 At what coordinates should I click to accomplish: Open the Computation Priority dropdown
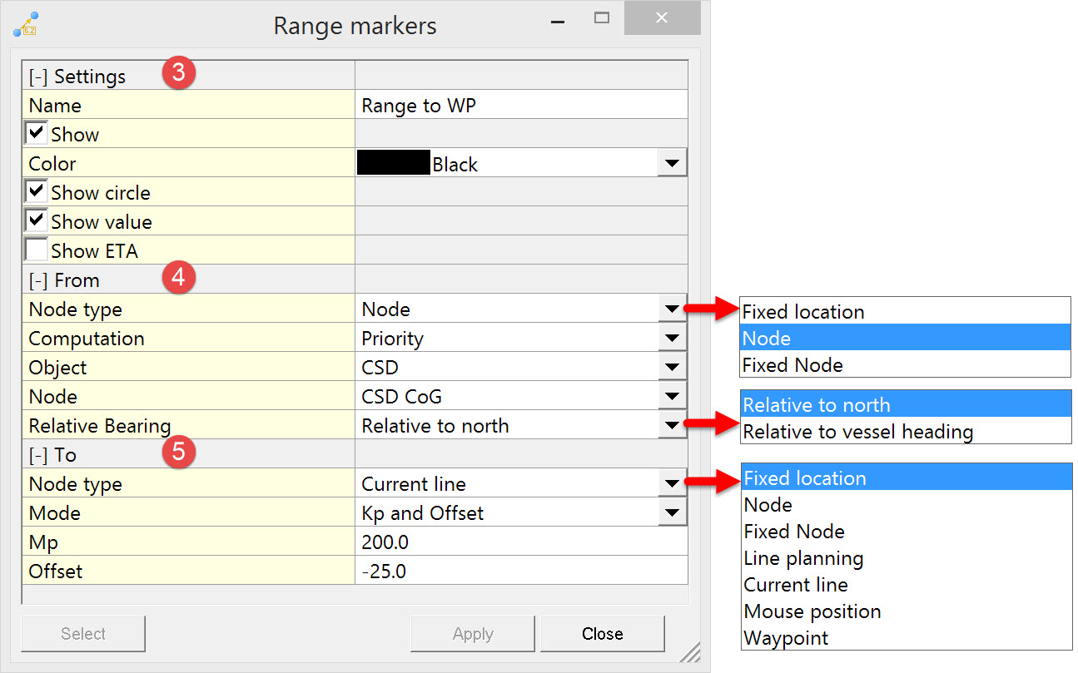[672, 339]
